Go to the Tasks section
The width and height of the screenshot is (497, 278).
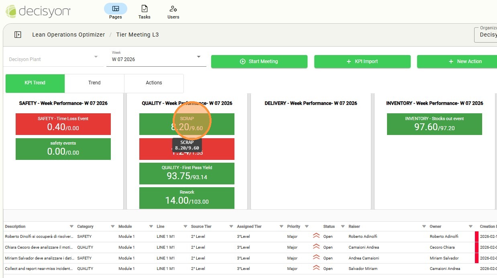coord(144,11)
